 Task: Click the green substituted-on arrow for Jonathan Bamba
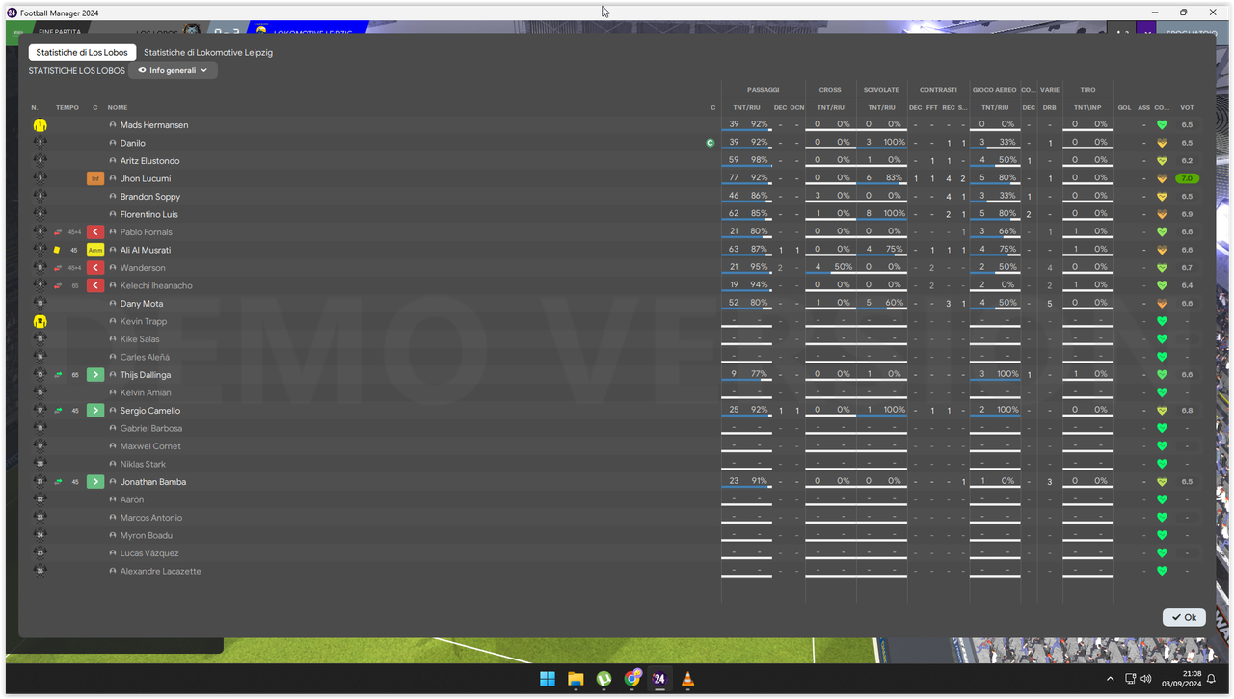tap(95, 482)
